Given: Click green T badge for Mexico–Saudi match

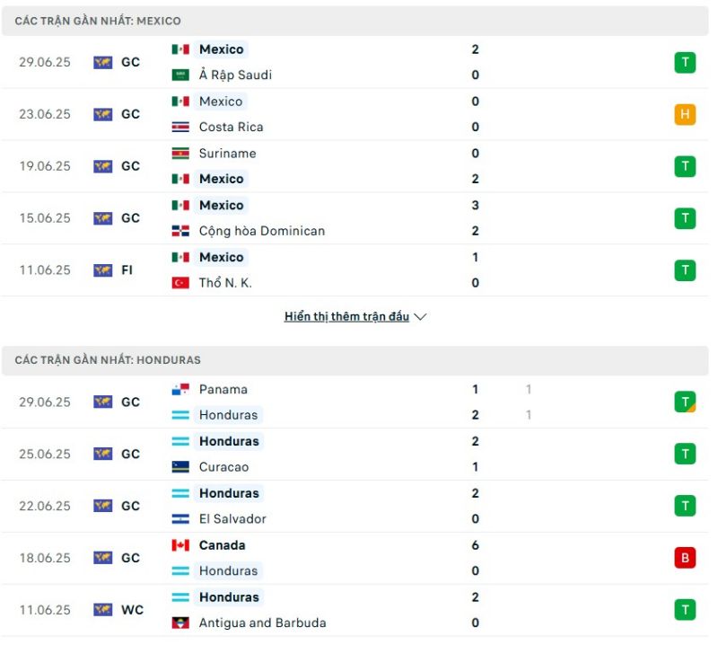Looking at the screenshot, I should [x=685, y=62].
